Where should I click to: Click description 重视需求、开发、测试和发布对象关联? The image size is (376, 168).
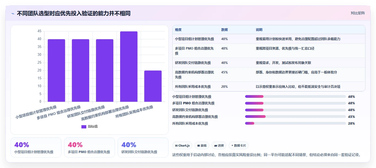pos(283,63)
